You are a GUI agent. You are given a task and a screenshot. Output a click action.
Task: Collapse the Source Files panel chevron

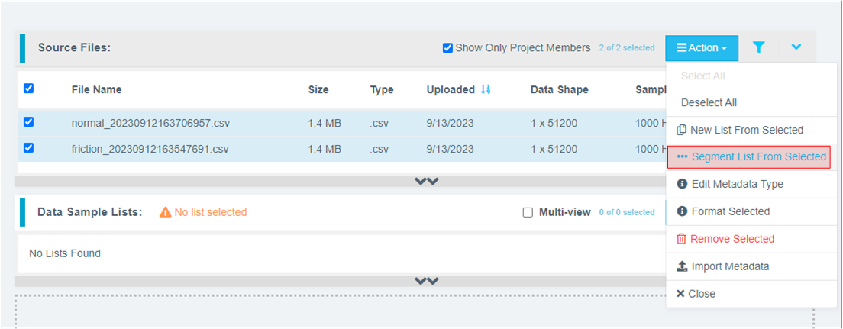796,47
